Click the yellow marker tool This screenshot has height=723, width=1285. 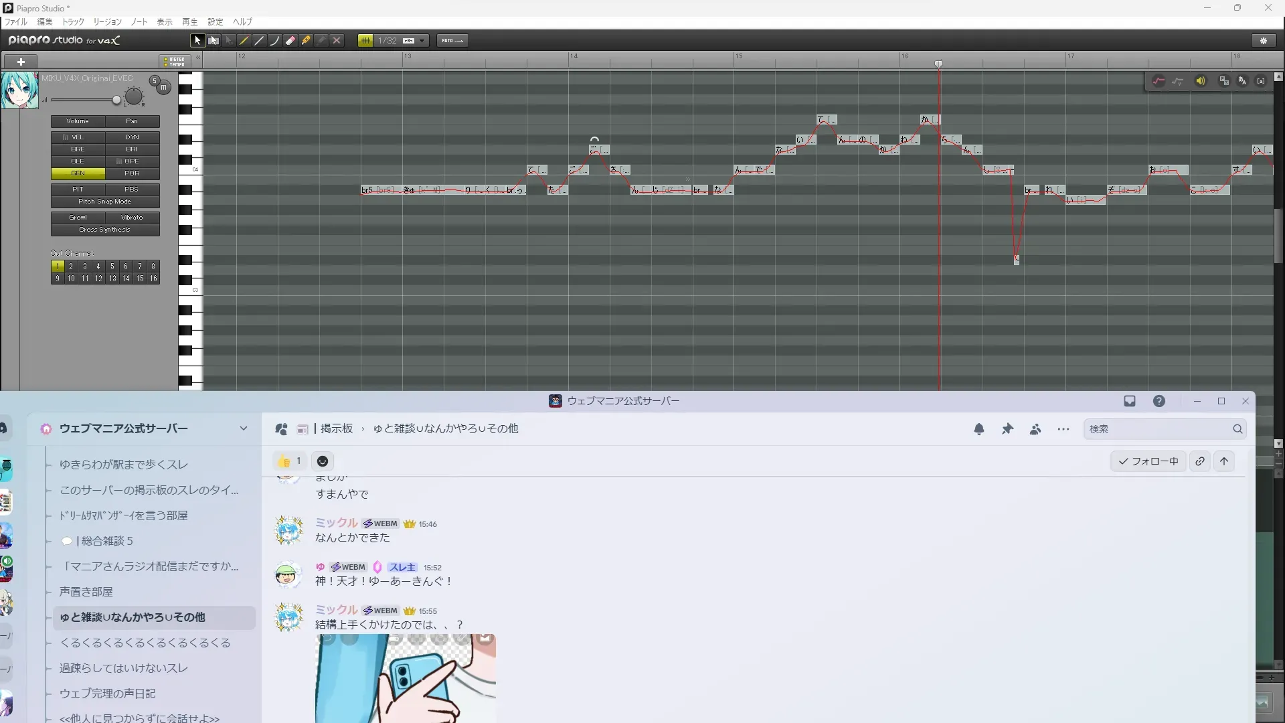[306, 41]
